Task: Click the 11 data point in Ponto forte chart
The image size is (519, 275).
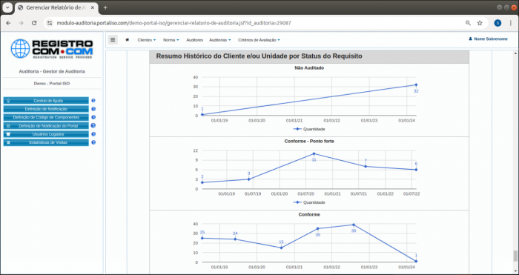Action: tap(314, 153)
